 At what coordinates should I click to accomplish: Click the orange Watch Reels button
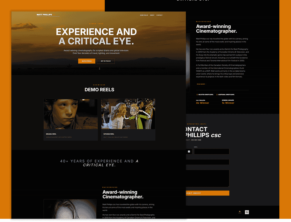[x=87, y=61]
